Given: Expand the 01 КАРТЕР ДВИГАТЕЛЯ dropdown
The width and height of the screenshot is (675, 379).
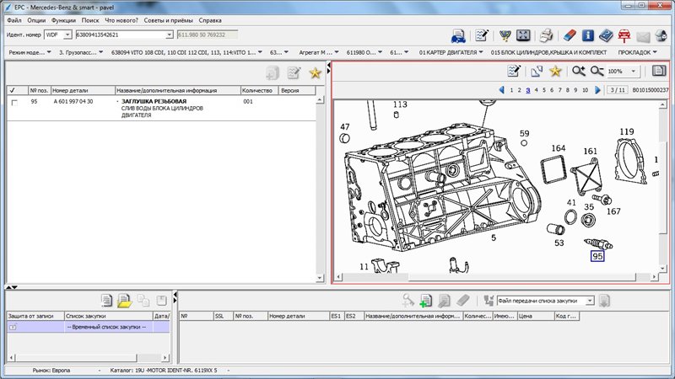Looking at the screenshot, I should pos(481,52).
